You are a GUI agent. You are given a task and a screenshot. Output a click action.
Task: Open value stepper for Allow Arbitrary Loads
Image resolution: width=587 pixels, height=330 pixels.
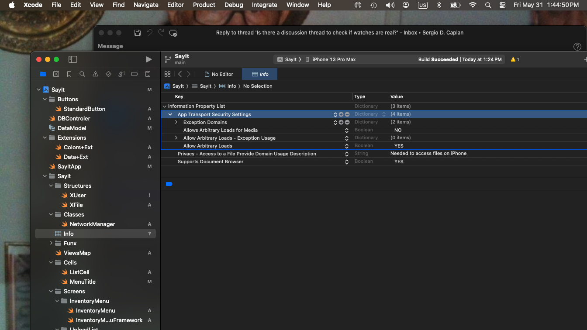click(347, 146)
